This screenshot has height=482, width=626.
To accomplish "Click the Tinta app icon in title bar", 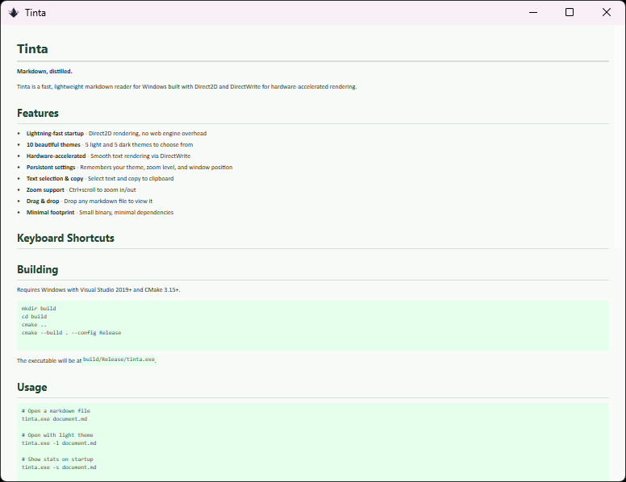I will 13,12.
